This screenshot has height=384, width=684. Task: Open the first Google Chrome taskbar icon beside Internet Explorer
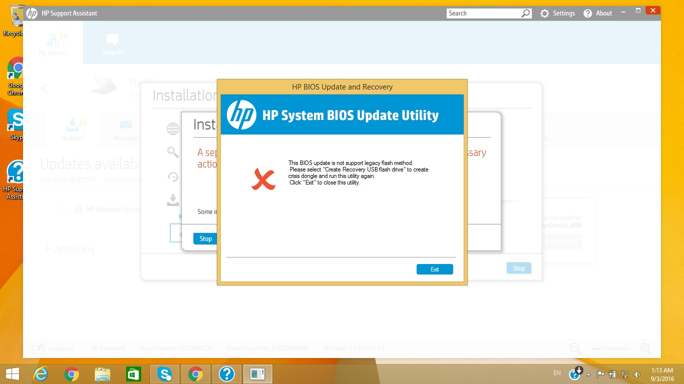point(72,373)
